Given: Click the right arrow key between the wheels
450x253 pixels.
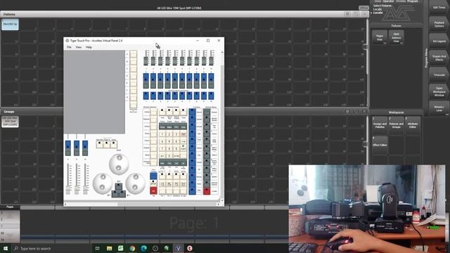Looking at the screenshot, I should 122,194.
